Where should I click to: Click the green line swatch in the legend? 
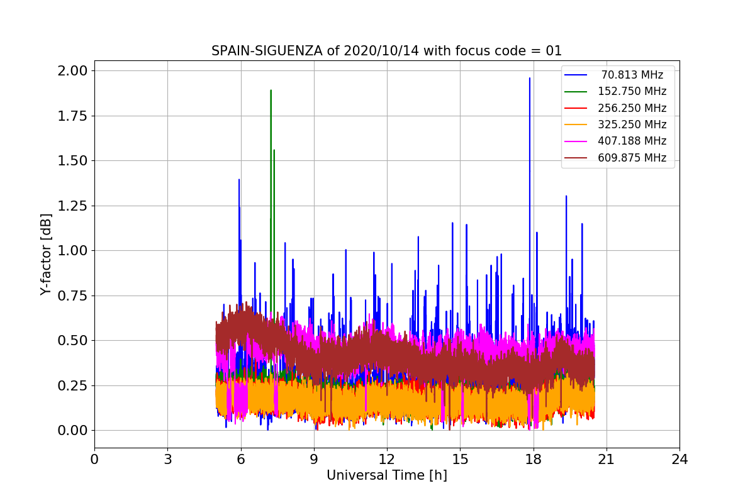coord(576,91)
